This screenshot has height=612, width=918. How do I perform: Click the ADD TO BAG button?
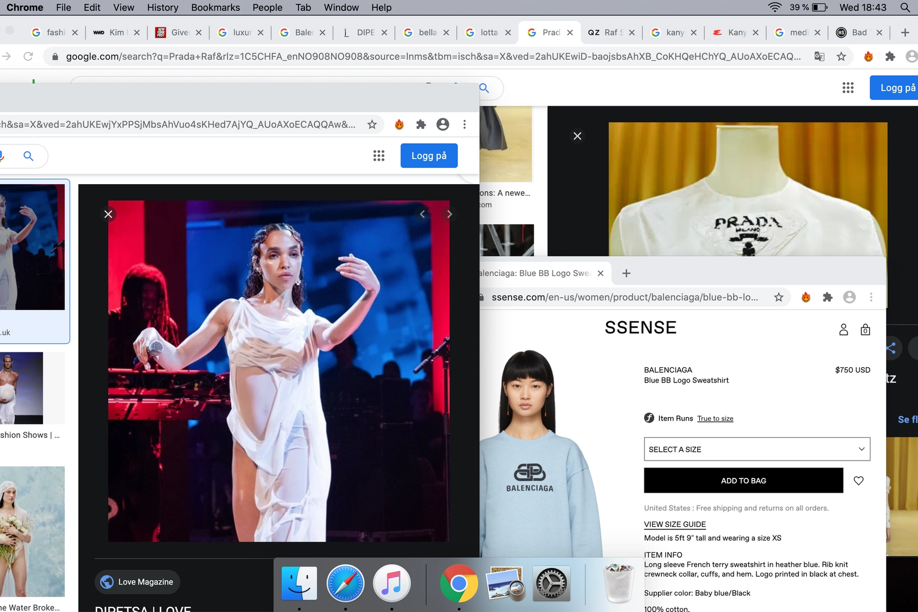[x=744, y=480]
